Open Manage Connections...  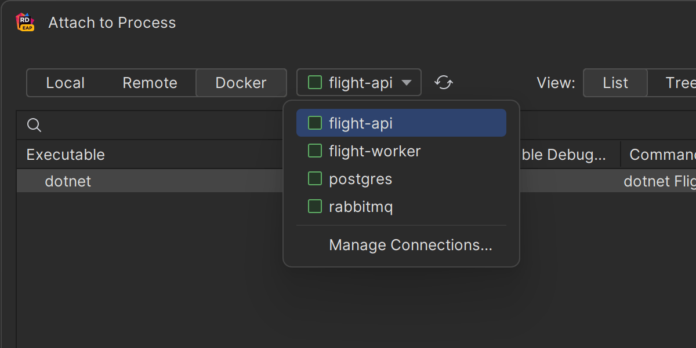pos(410,245)
